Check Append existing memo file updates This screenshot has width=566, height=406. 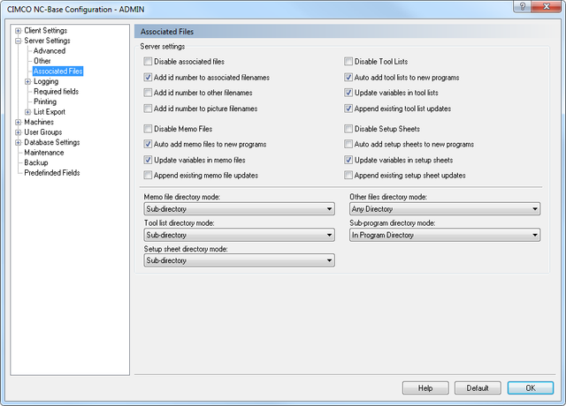148,176
